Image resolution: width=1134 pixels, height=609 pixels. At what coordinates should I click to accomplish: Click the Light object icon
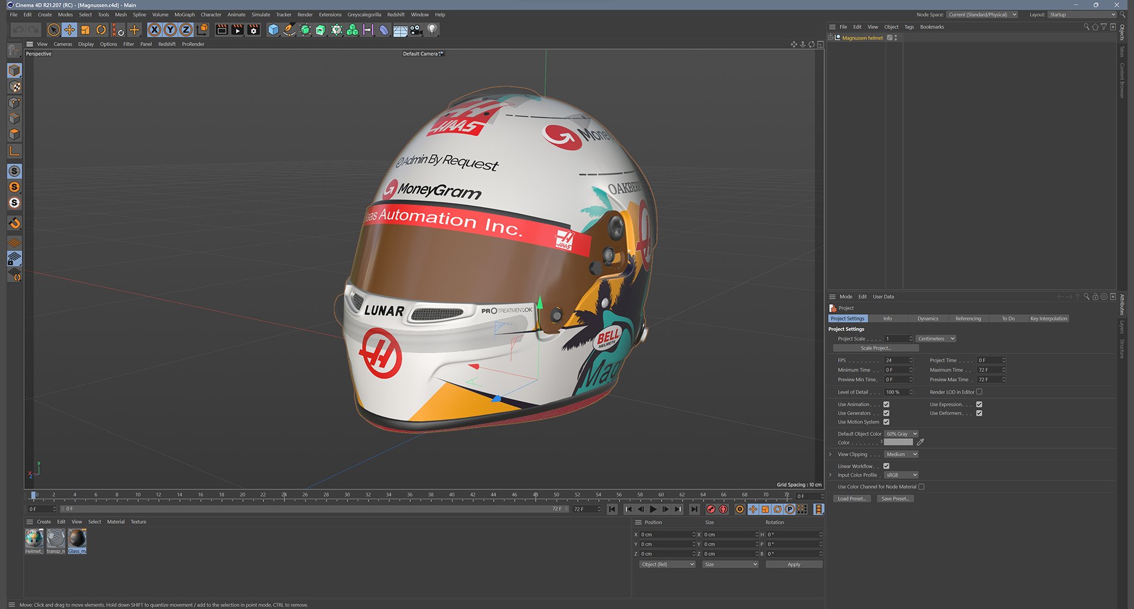pyautogui.click(x=432, y=30)
